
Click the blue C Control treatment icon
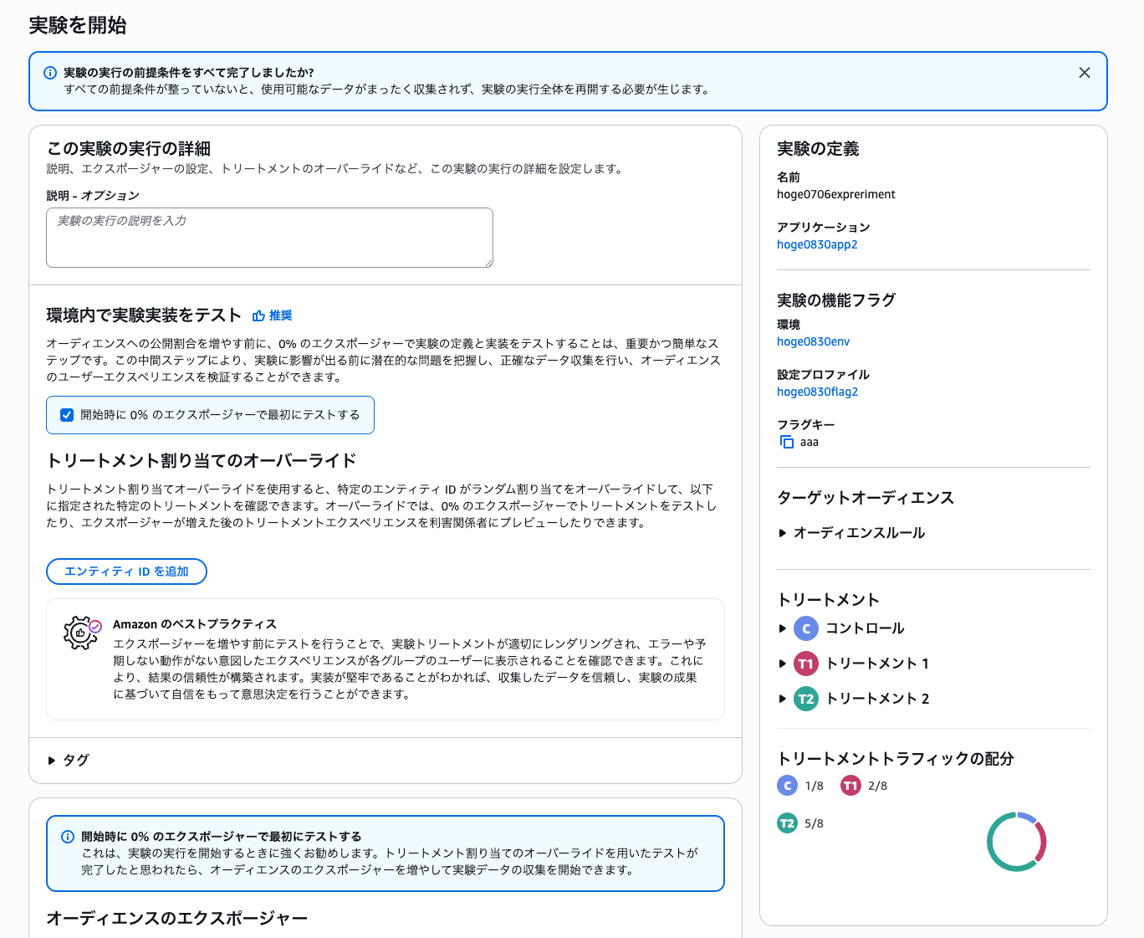pos(805,628)
